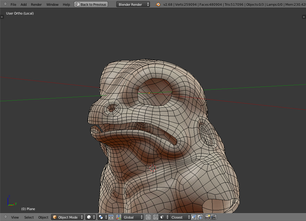Open the viewport shading mode selector
306x221 pixels.
tap(90, 217)
